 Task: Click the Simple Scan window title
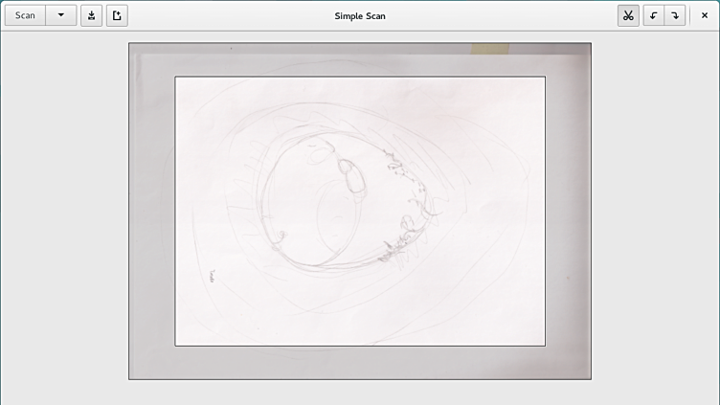[x=360, y=15]
